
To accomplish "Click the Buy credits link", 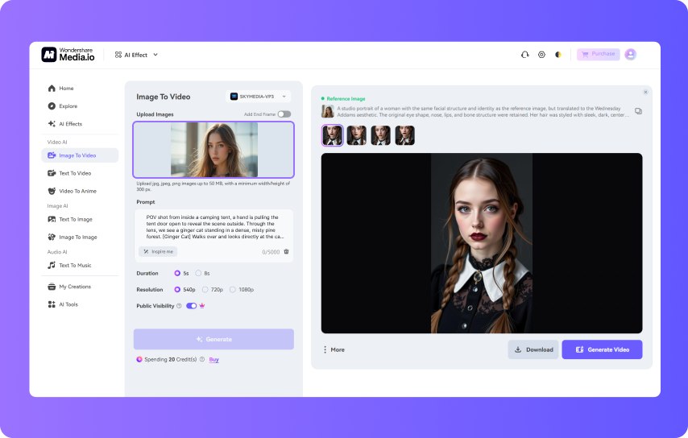I will [213, 360].
